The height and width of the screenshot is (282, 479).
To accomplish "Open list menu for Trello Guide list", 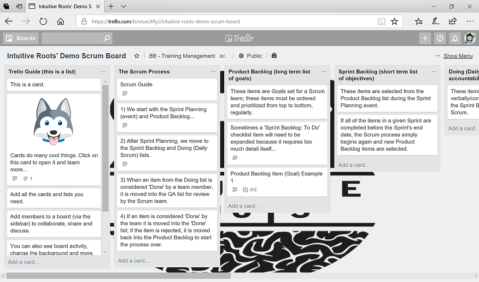I will [103, 71].
